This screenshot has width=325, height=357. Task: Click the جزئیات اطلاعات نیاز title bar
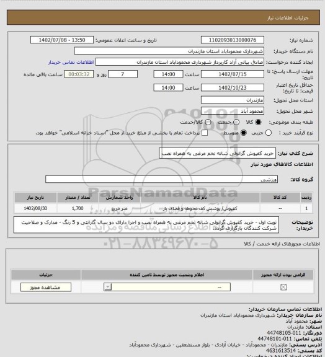[x=163, y=17]
